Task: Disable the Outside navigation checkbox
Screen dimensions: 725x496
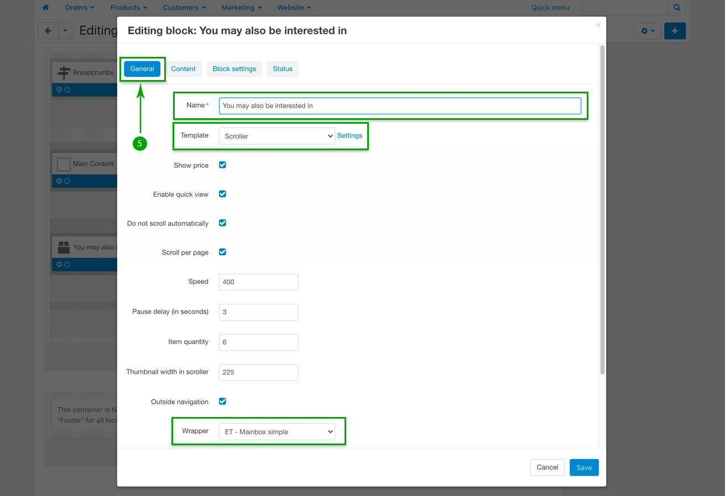Action: click(222, 401)
